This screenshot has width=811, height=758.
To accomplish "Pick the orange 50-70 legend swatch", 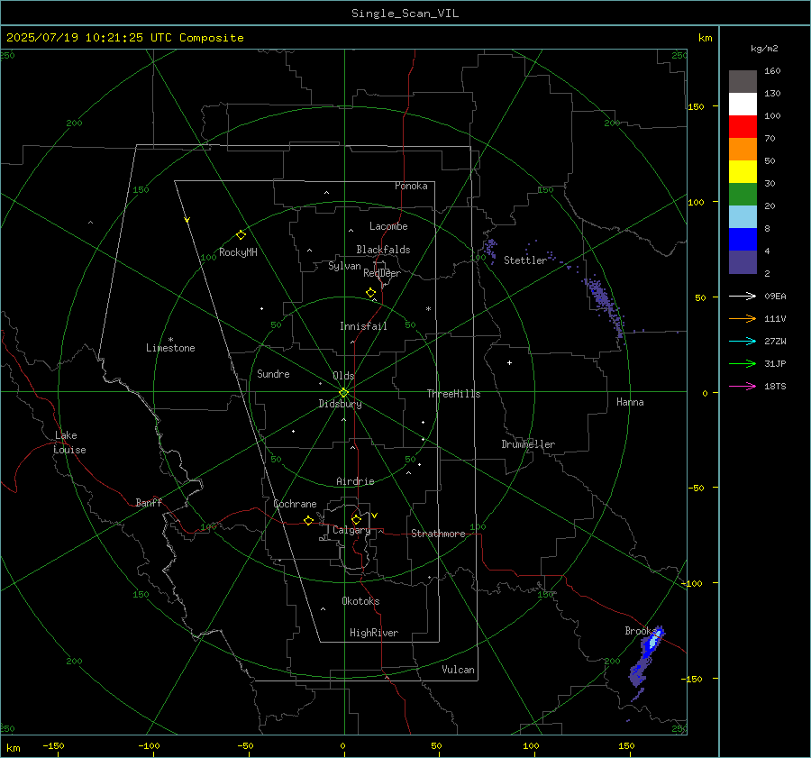I will point(743,149).
